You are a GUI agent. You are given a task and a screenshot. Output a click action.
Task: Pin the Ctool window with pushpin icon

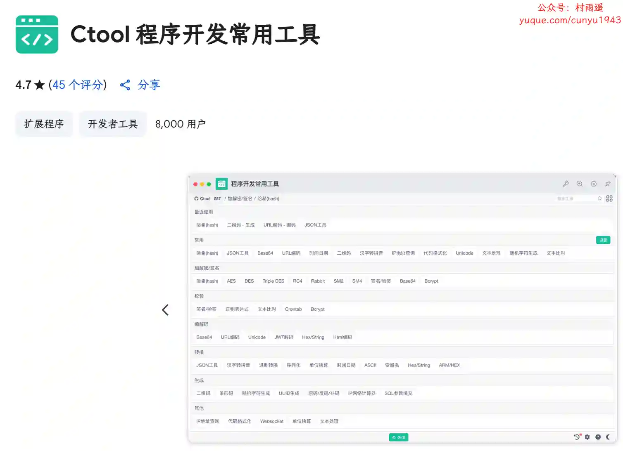(x=608, y=184)
